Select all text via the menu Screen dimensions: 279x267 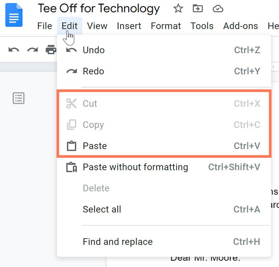tap(102, 209)
